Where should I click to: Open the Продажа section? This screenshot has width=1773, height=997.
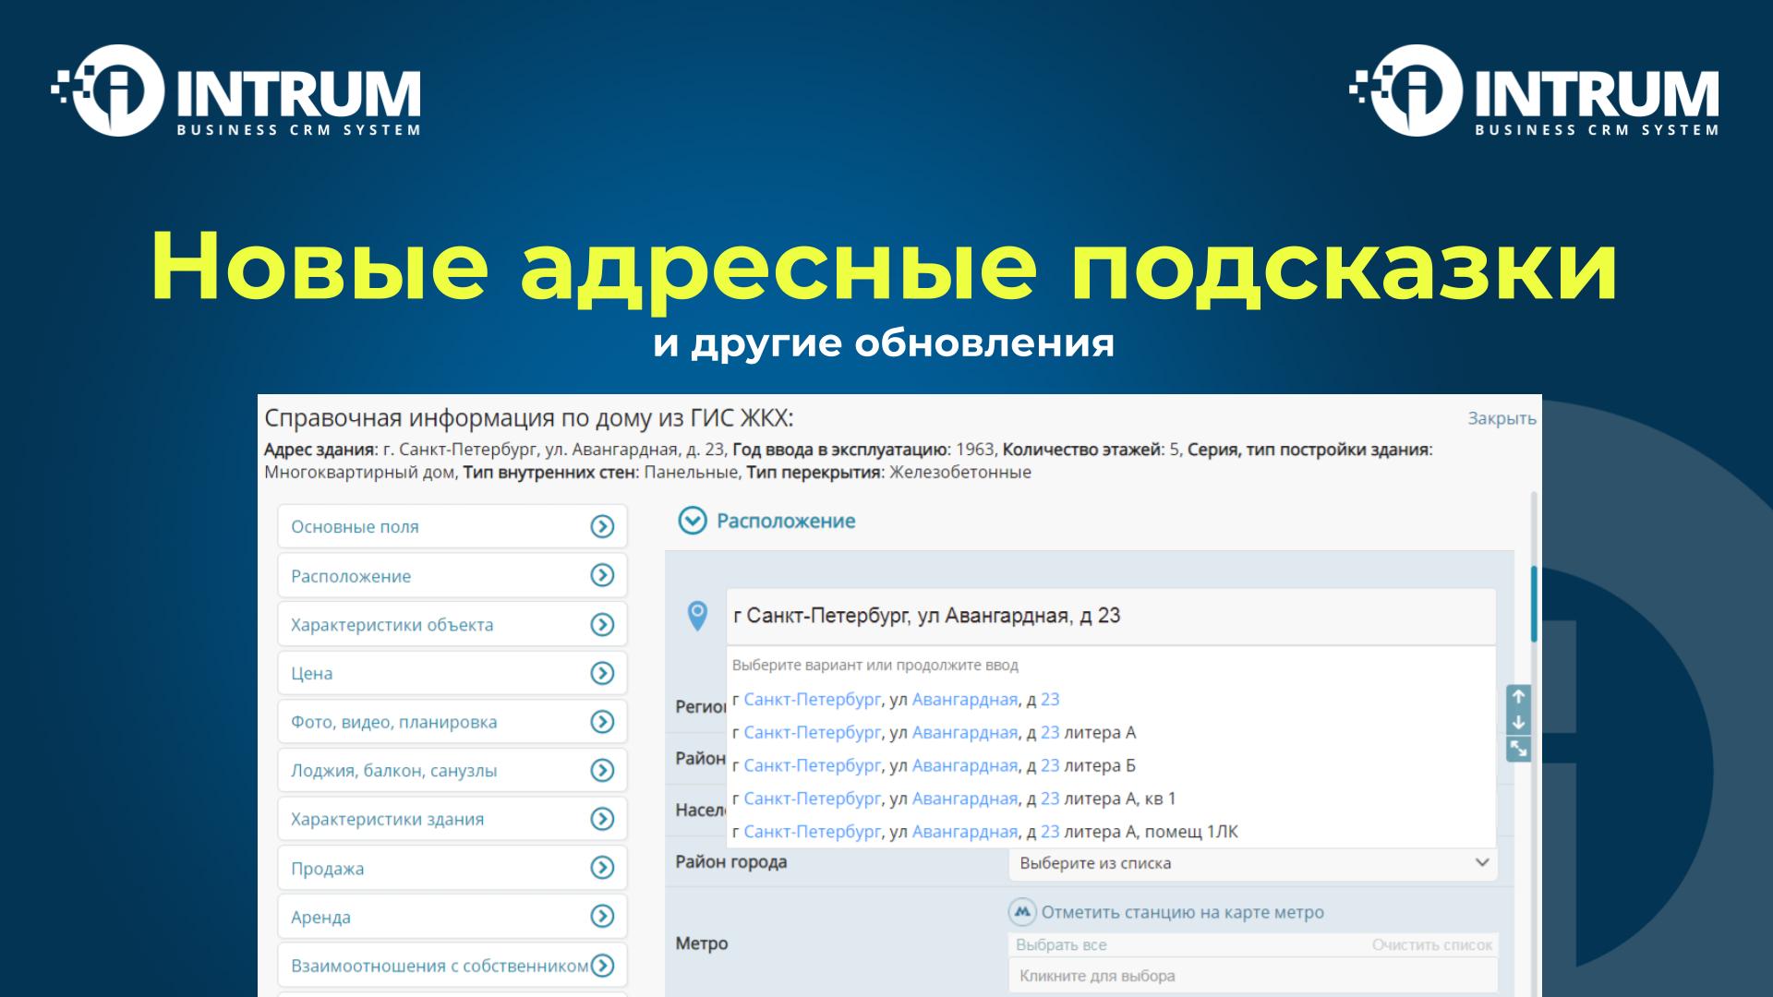coord(452,868)
